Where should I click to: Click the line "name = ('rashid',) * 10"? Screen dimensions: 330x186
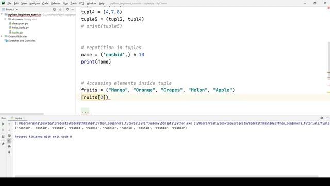(112, 55)
